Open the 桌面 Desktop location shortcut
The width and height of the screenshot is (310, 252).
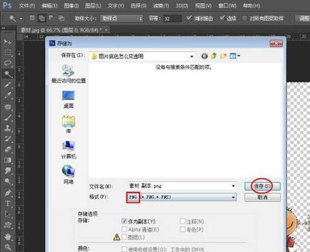pyautogui.click(x=68, y=100)
